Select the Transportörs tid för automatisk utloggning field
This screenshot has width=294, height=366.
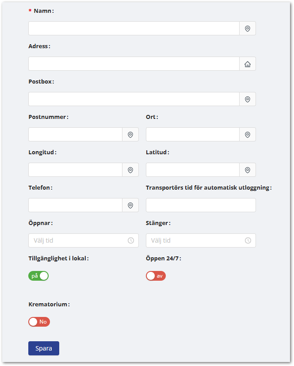201,205
